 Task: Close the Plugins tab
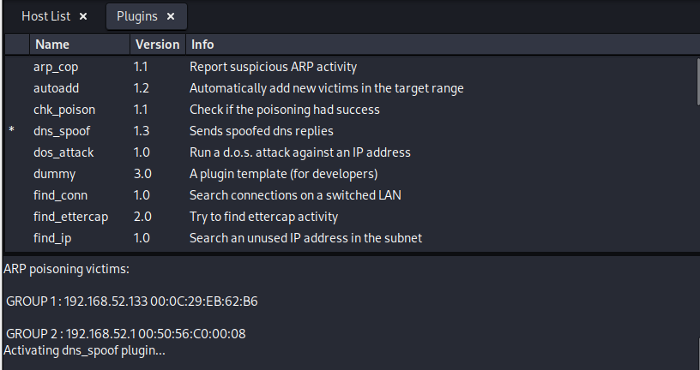(171, 16)
